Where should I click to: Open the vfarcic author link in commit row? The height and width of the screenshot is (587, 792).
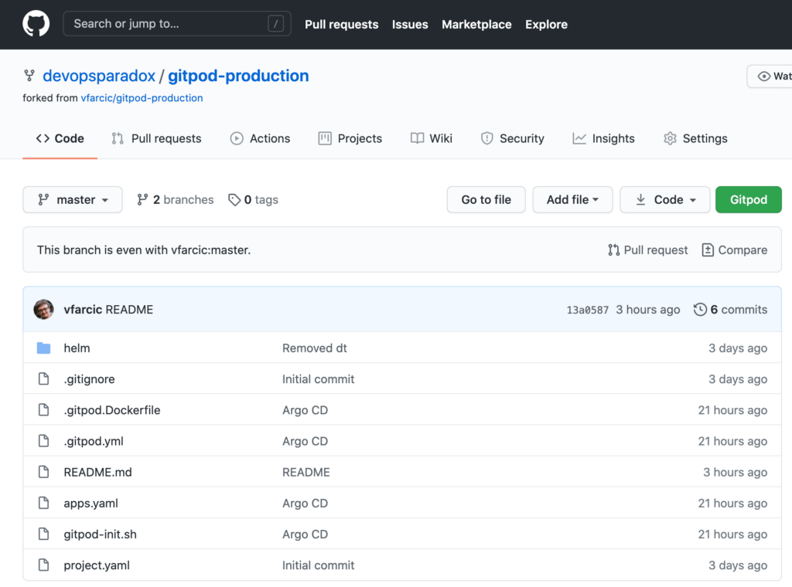pyautogui.click(x=83, y=310)
